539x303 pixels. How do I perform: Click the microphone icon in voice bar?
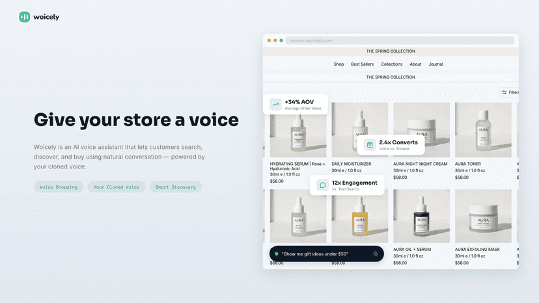pyautogui.click(x=376, y=254)
